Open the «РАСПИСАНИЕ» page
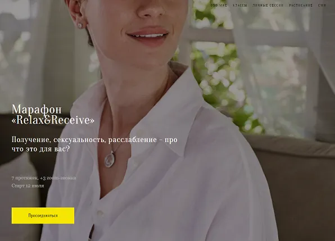The height and width of the screenshot is (241, 335). 301,5
